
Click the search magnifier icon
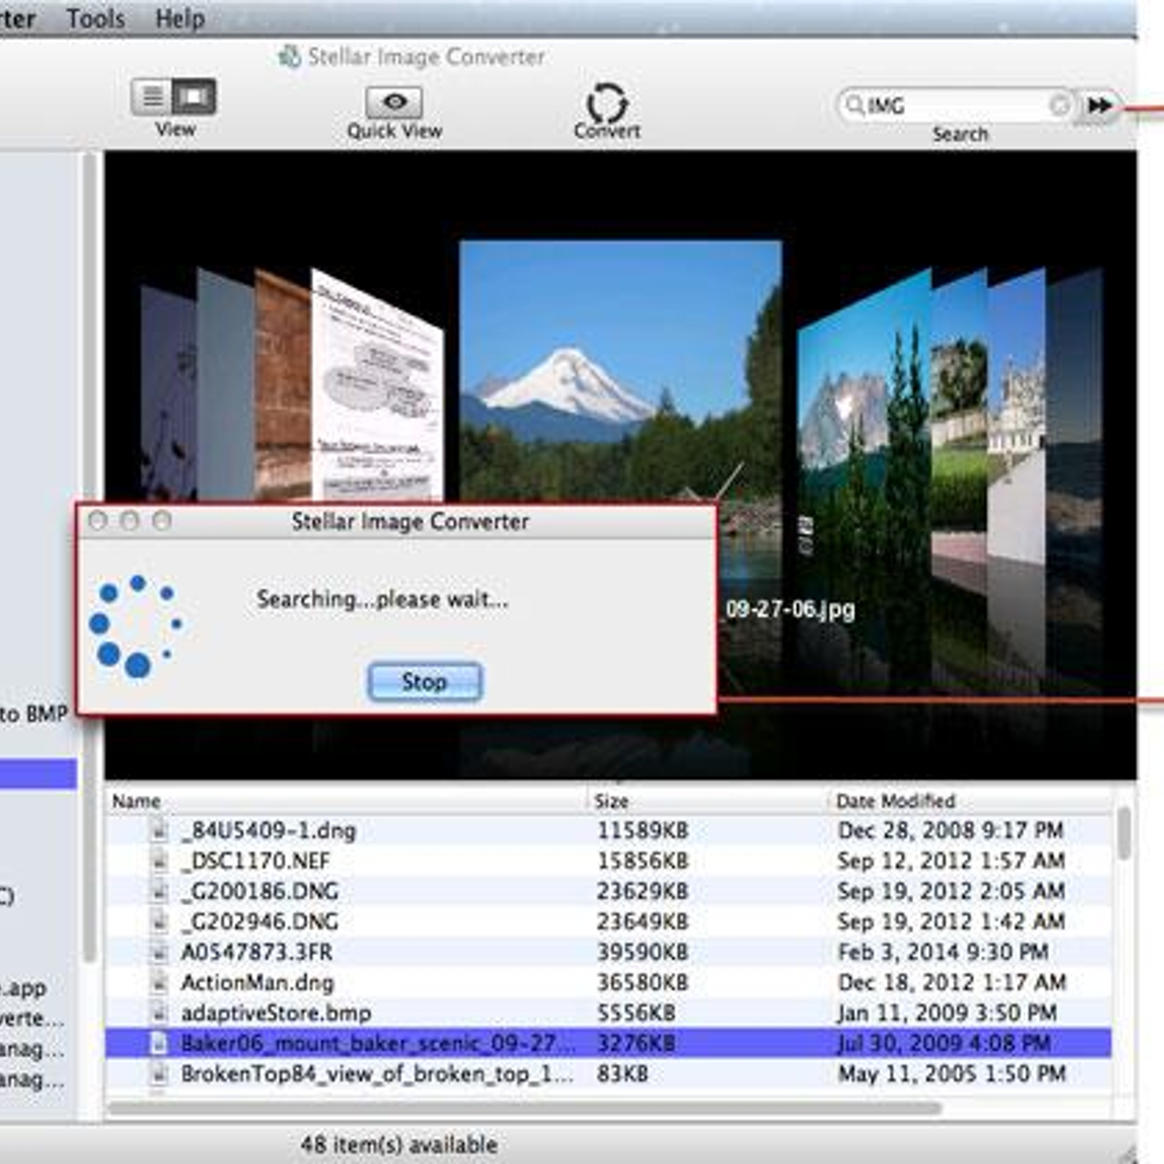pyautogui.click(x=854, y=105)
